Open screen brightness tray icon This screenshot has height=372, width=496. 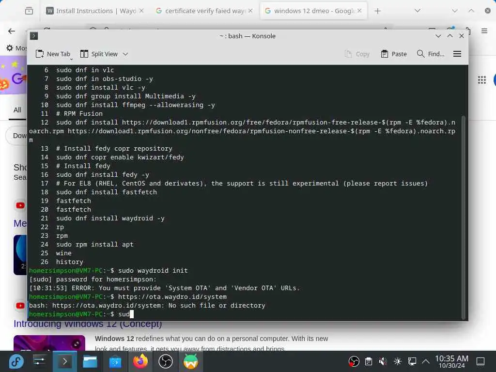(398, 361)
